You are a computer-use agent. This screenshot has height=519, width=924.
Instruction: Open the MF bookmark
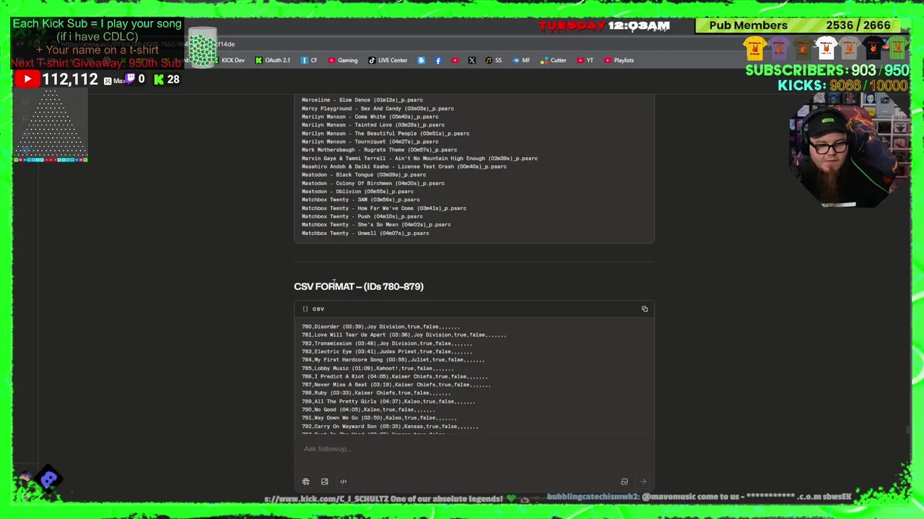click(521, 61)
